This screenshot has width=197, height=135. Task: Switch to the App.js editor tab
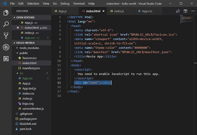[x=65, y=11]
